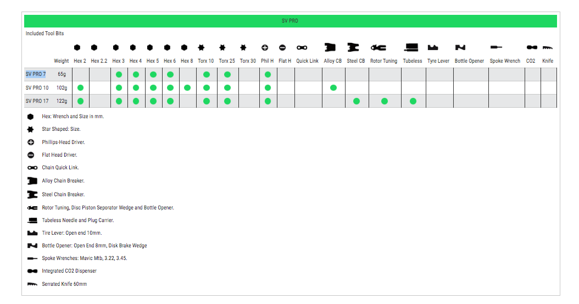The image size is (579, 304).
Task: Click the green SV PRO title bar
Action: 290,21
